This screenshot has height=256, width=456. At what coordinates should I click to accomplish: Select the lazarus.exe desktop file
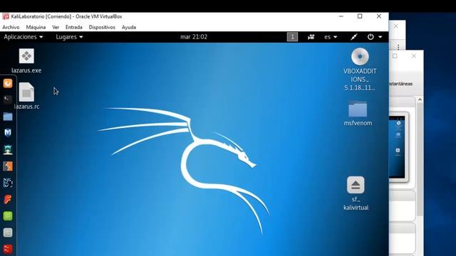pos(26,61)
